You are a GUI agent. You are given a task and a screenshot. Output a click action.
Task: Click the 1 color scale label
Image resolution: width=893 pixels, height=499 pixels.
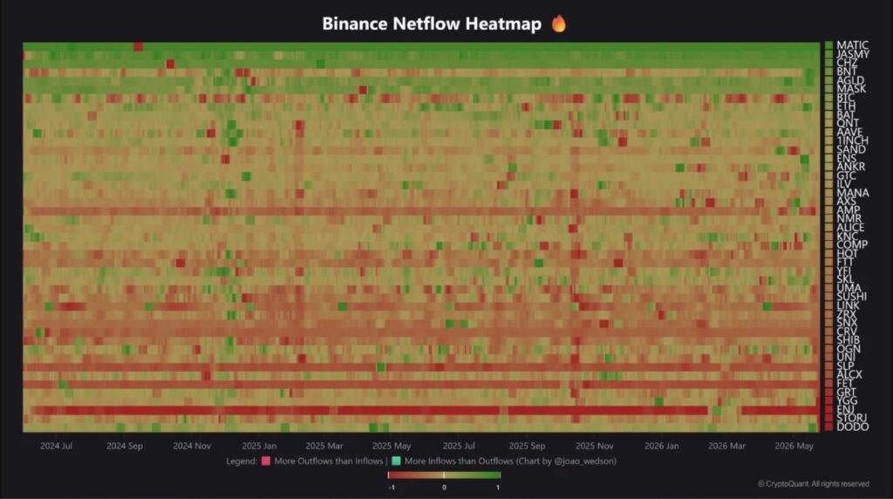point(498,488)
